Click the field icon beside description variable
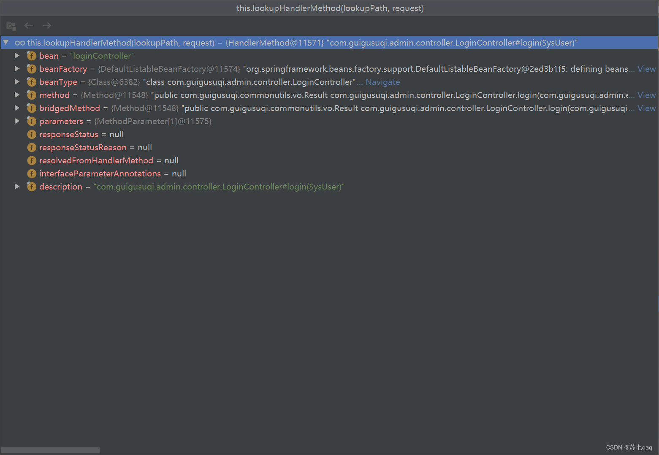Image resolution: width=659 pixels, height=455 pixels. [31, 187]
